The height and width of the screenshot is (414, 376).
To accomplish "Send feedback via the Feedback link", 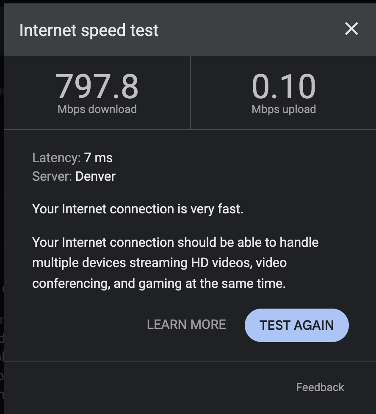I will [320, 387].
